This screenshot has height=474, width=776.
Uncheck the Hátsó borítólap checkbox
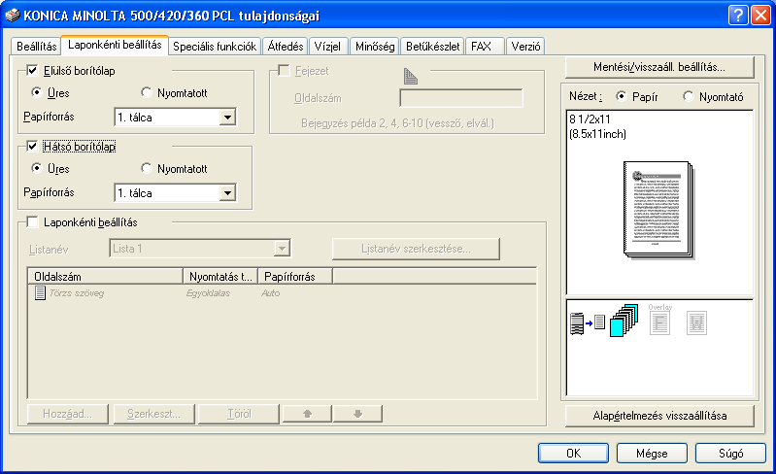click(32, 147)
